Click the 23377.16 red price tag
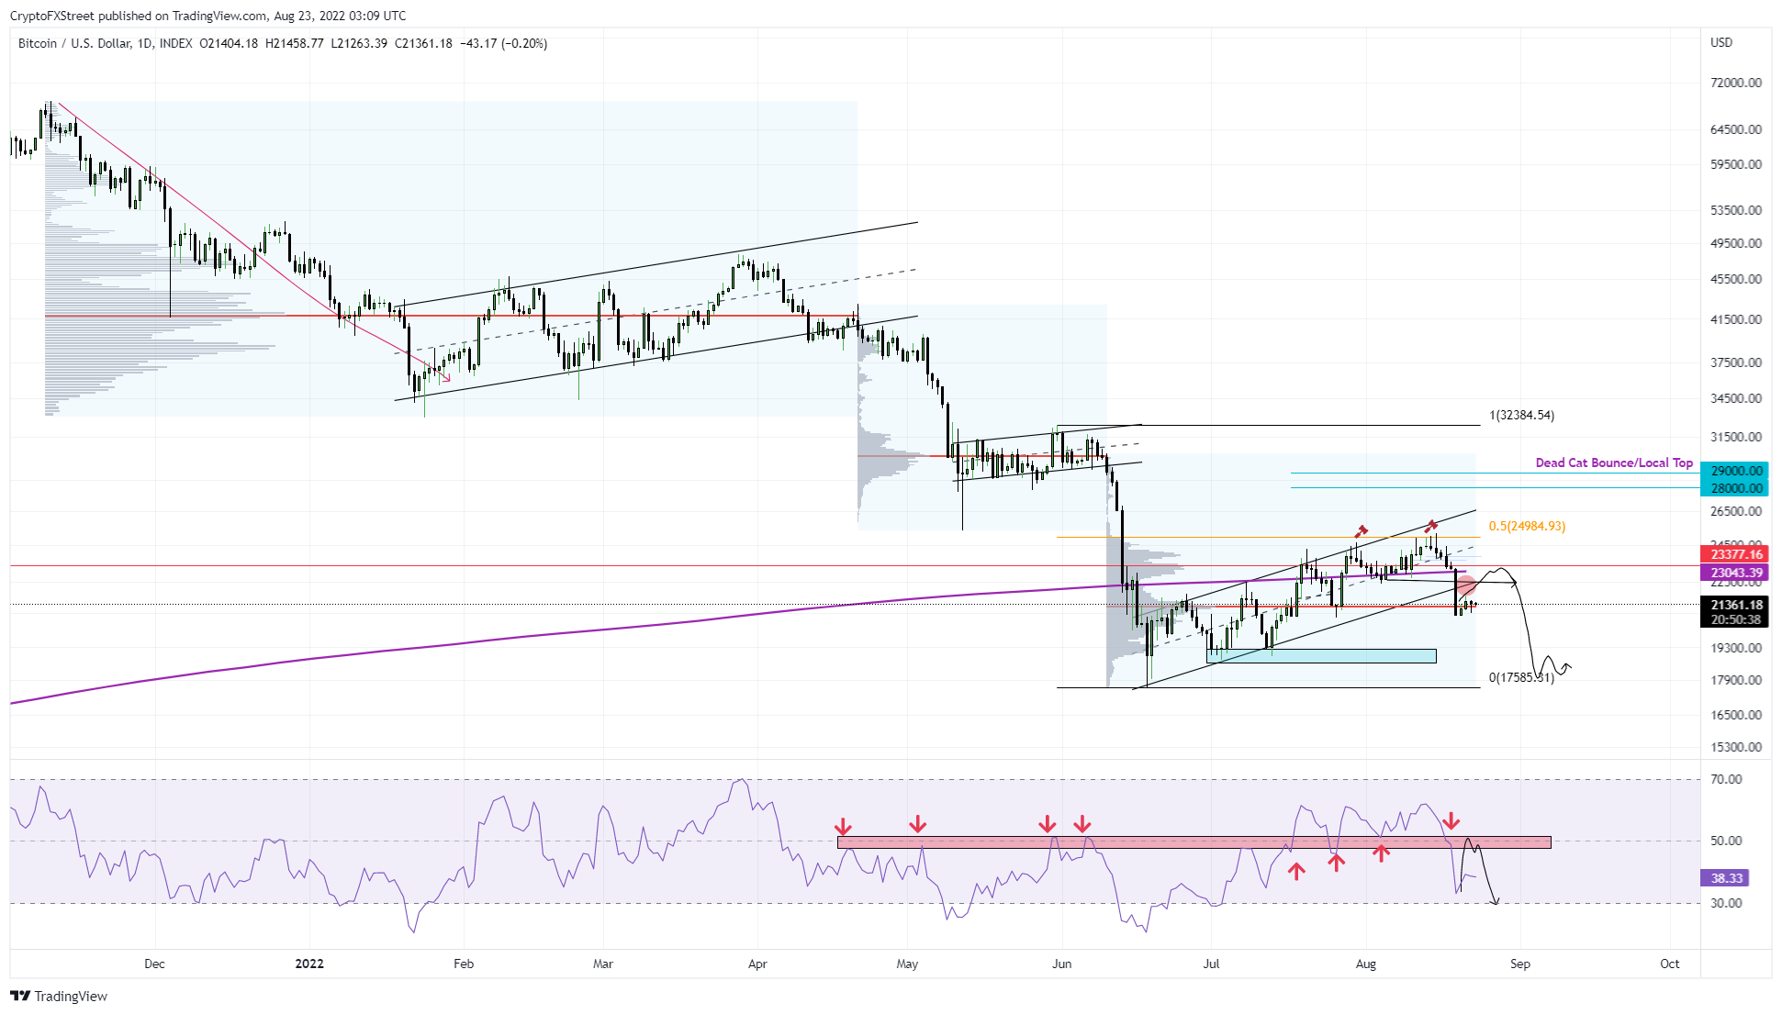The width and height of the screenshot is (1782, 1014). [x=1733, y=554]
